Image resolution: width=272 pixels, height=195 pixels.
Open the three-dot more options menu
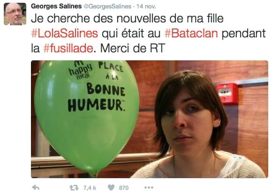[149, 188]
